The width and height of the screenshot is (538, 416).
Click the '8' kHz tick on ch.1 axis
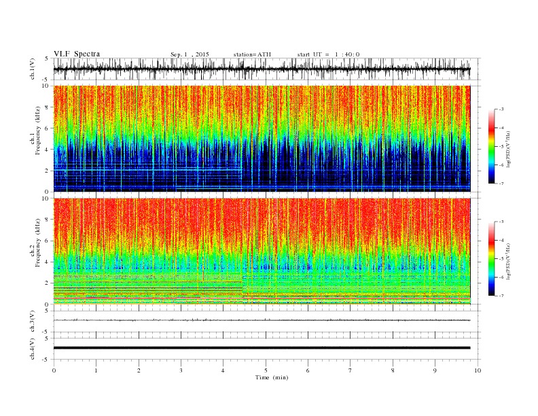point(47,107)
